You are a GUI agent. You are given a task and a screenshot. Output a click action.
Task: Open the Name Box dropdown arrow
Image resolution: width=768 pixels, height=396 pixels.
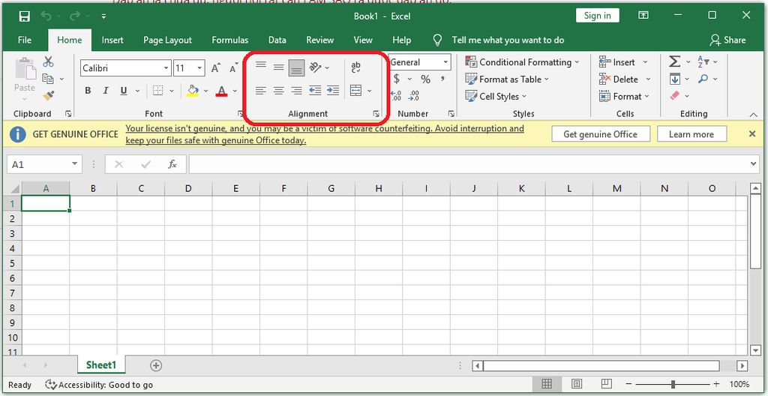pos(75,164)
